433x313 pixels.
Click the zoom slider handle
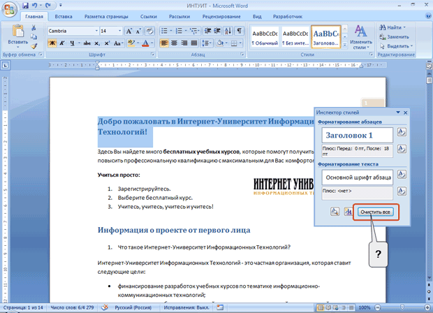click(x=402, y=307)
